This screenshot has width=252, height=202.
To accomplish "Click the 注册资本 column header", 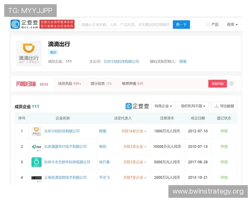I will 167,118.
